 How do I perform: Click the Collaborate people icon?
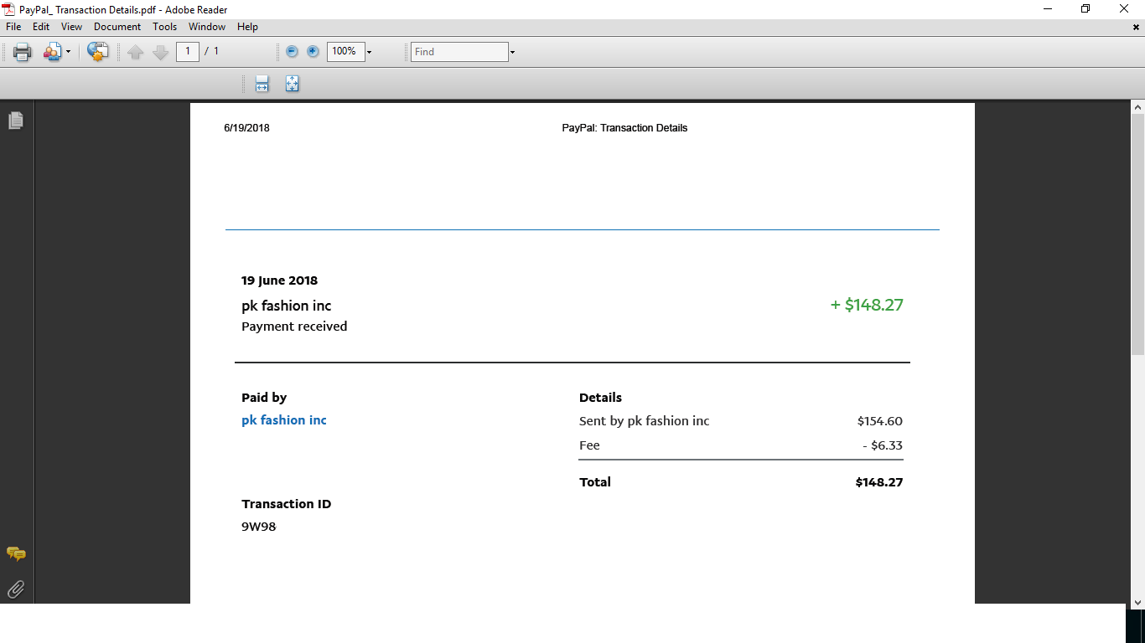tap(52, 52)
